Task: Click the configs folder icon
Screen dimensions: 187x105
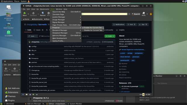Action: (30, 46)
